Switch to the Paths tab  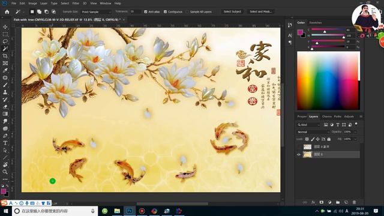337,116
